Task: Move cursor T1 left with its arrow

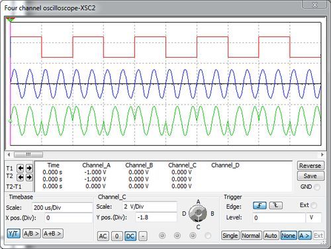Action: pyautogui.click(x=21, y=168)
